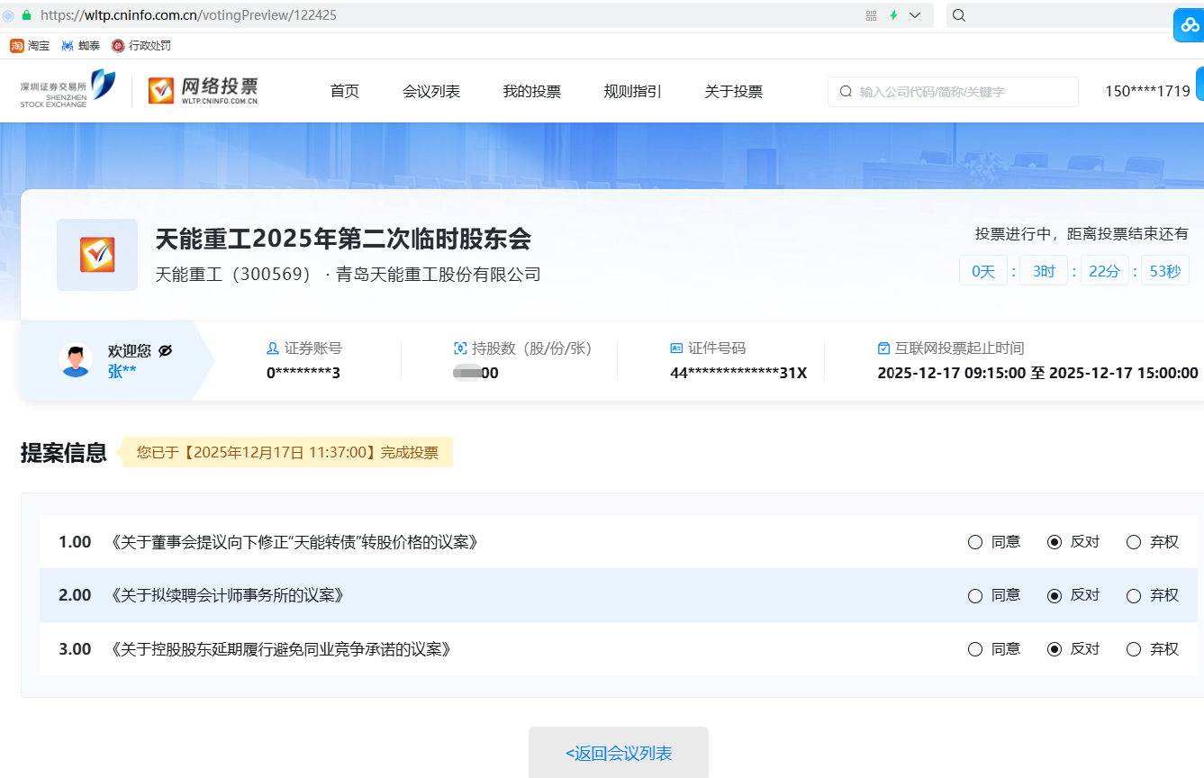Click the magnifier icon in site search box
The height and width of the screenshot is (778, 1204).
click(846, 92)
